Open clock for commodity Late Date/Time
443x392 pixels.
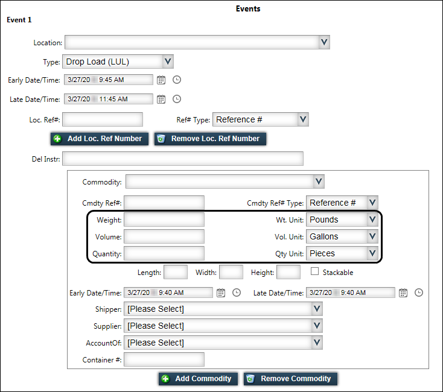pyautogui.click(x=419, y=293)
